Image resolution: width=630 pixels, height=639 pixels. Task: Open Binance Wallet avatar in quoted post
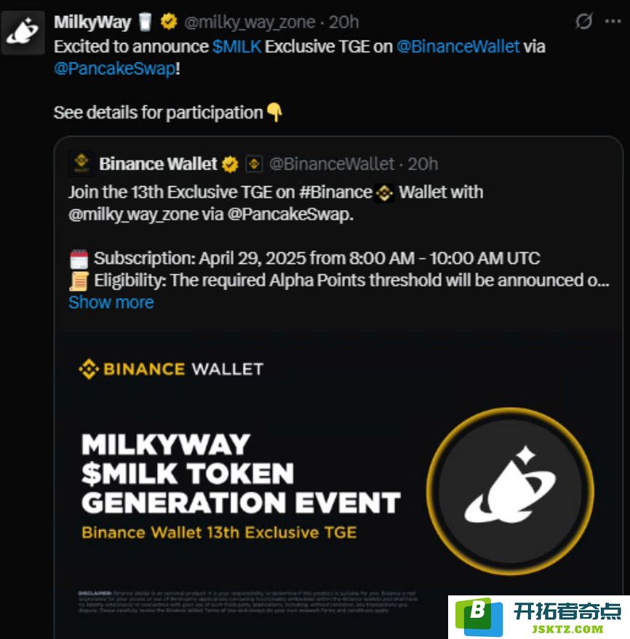pyautogui.click(x=81, y=164)
